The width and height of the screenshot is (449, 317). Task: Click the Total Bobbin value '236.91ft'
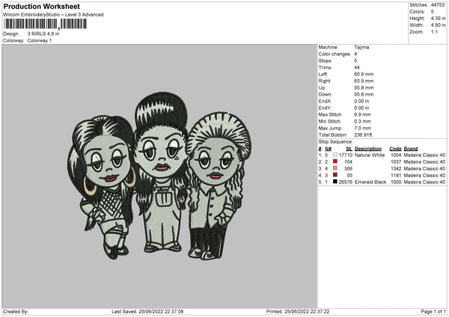coord(363,135)
